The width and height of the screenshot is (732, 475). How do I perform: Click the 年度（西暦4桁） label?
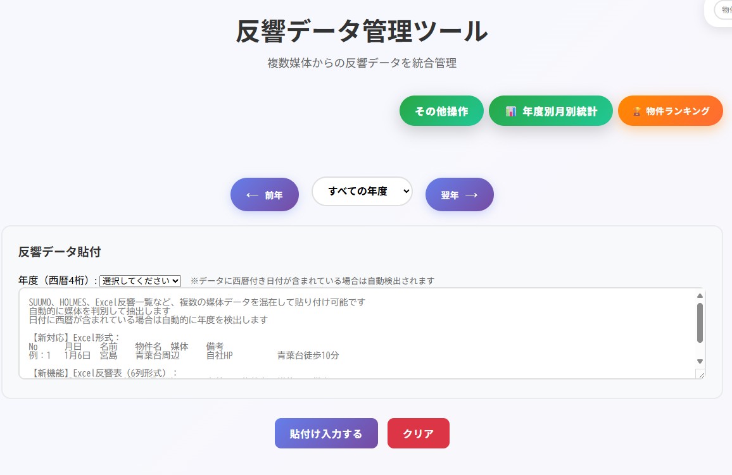[58, 281]
